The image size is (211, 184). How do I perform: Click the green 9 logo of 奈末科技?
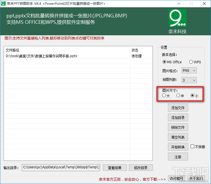tap(177, 18)
